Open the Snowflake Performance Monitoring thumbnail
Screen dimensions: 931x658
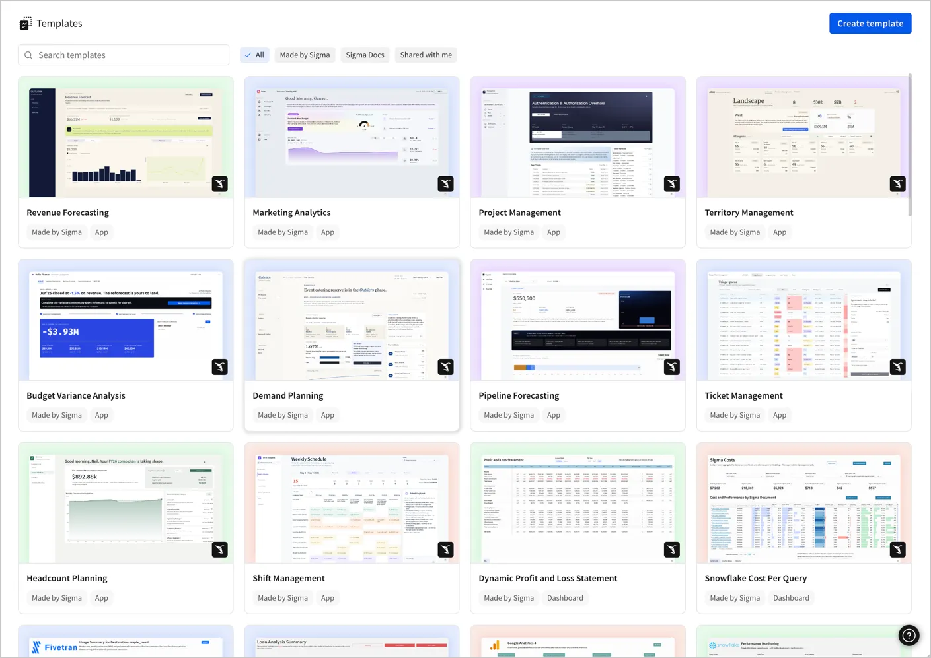pos(804,642)
